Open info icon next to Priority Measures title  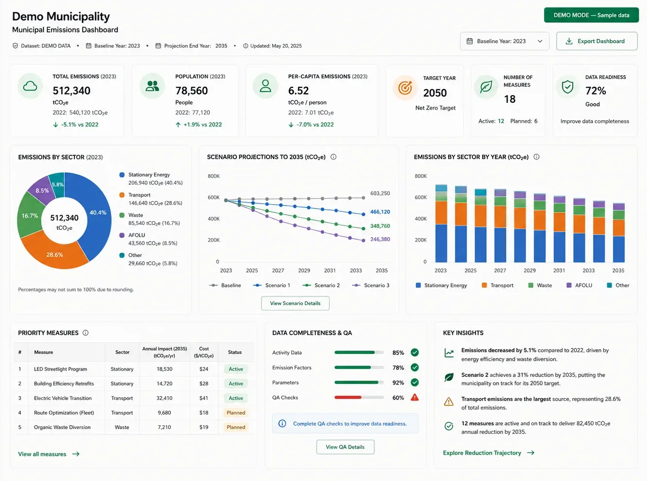85,333
